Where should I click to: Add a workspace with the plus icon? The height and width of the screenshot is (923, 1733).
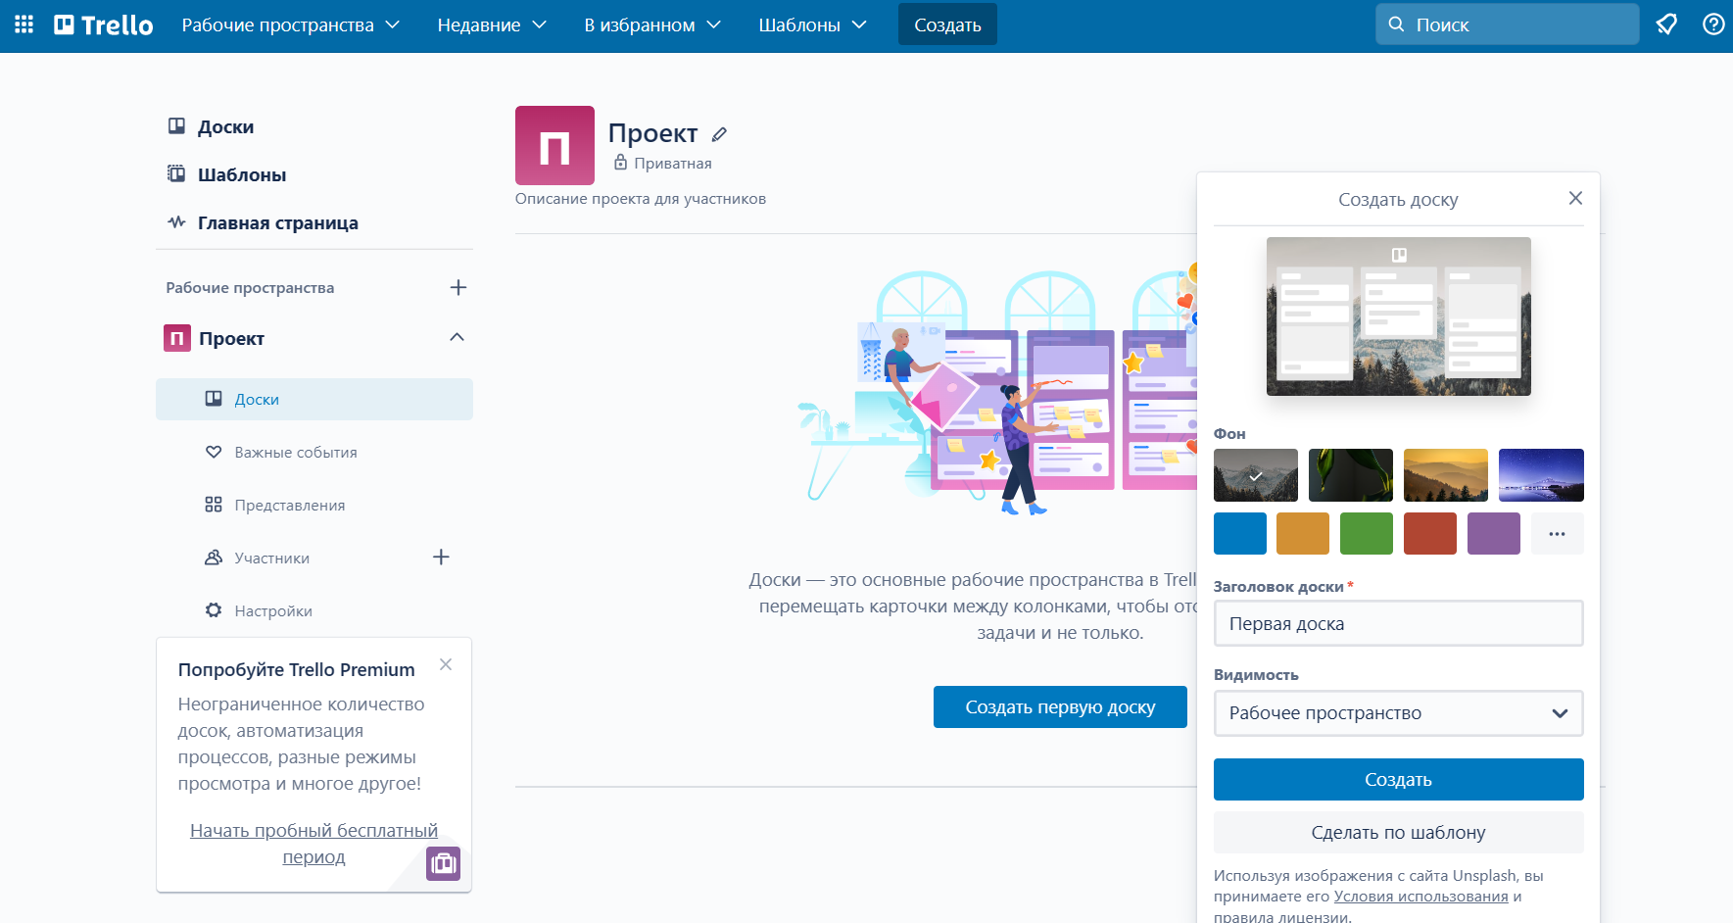[457, 287]
